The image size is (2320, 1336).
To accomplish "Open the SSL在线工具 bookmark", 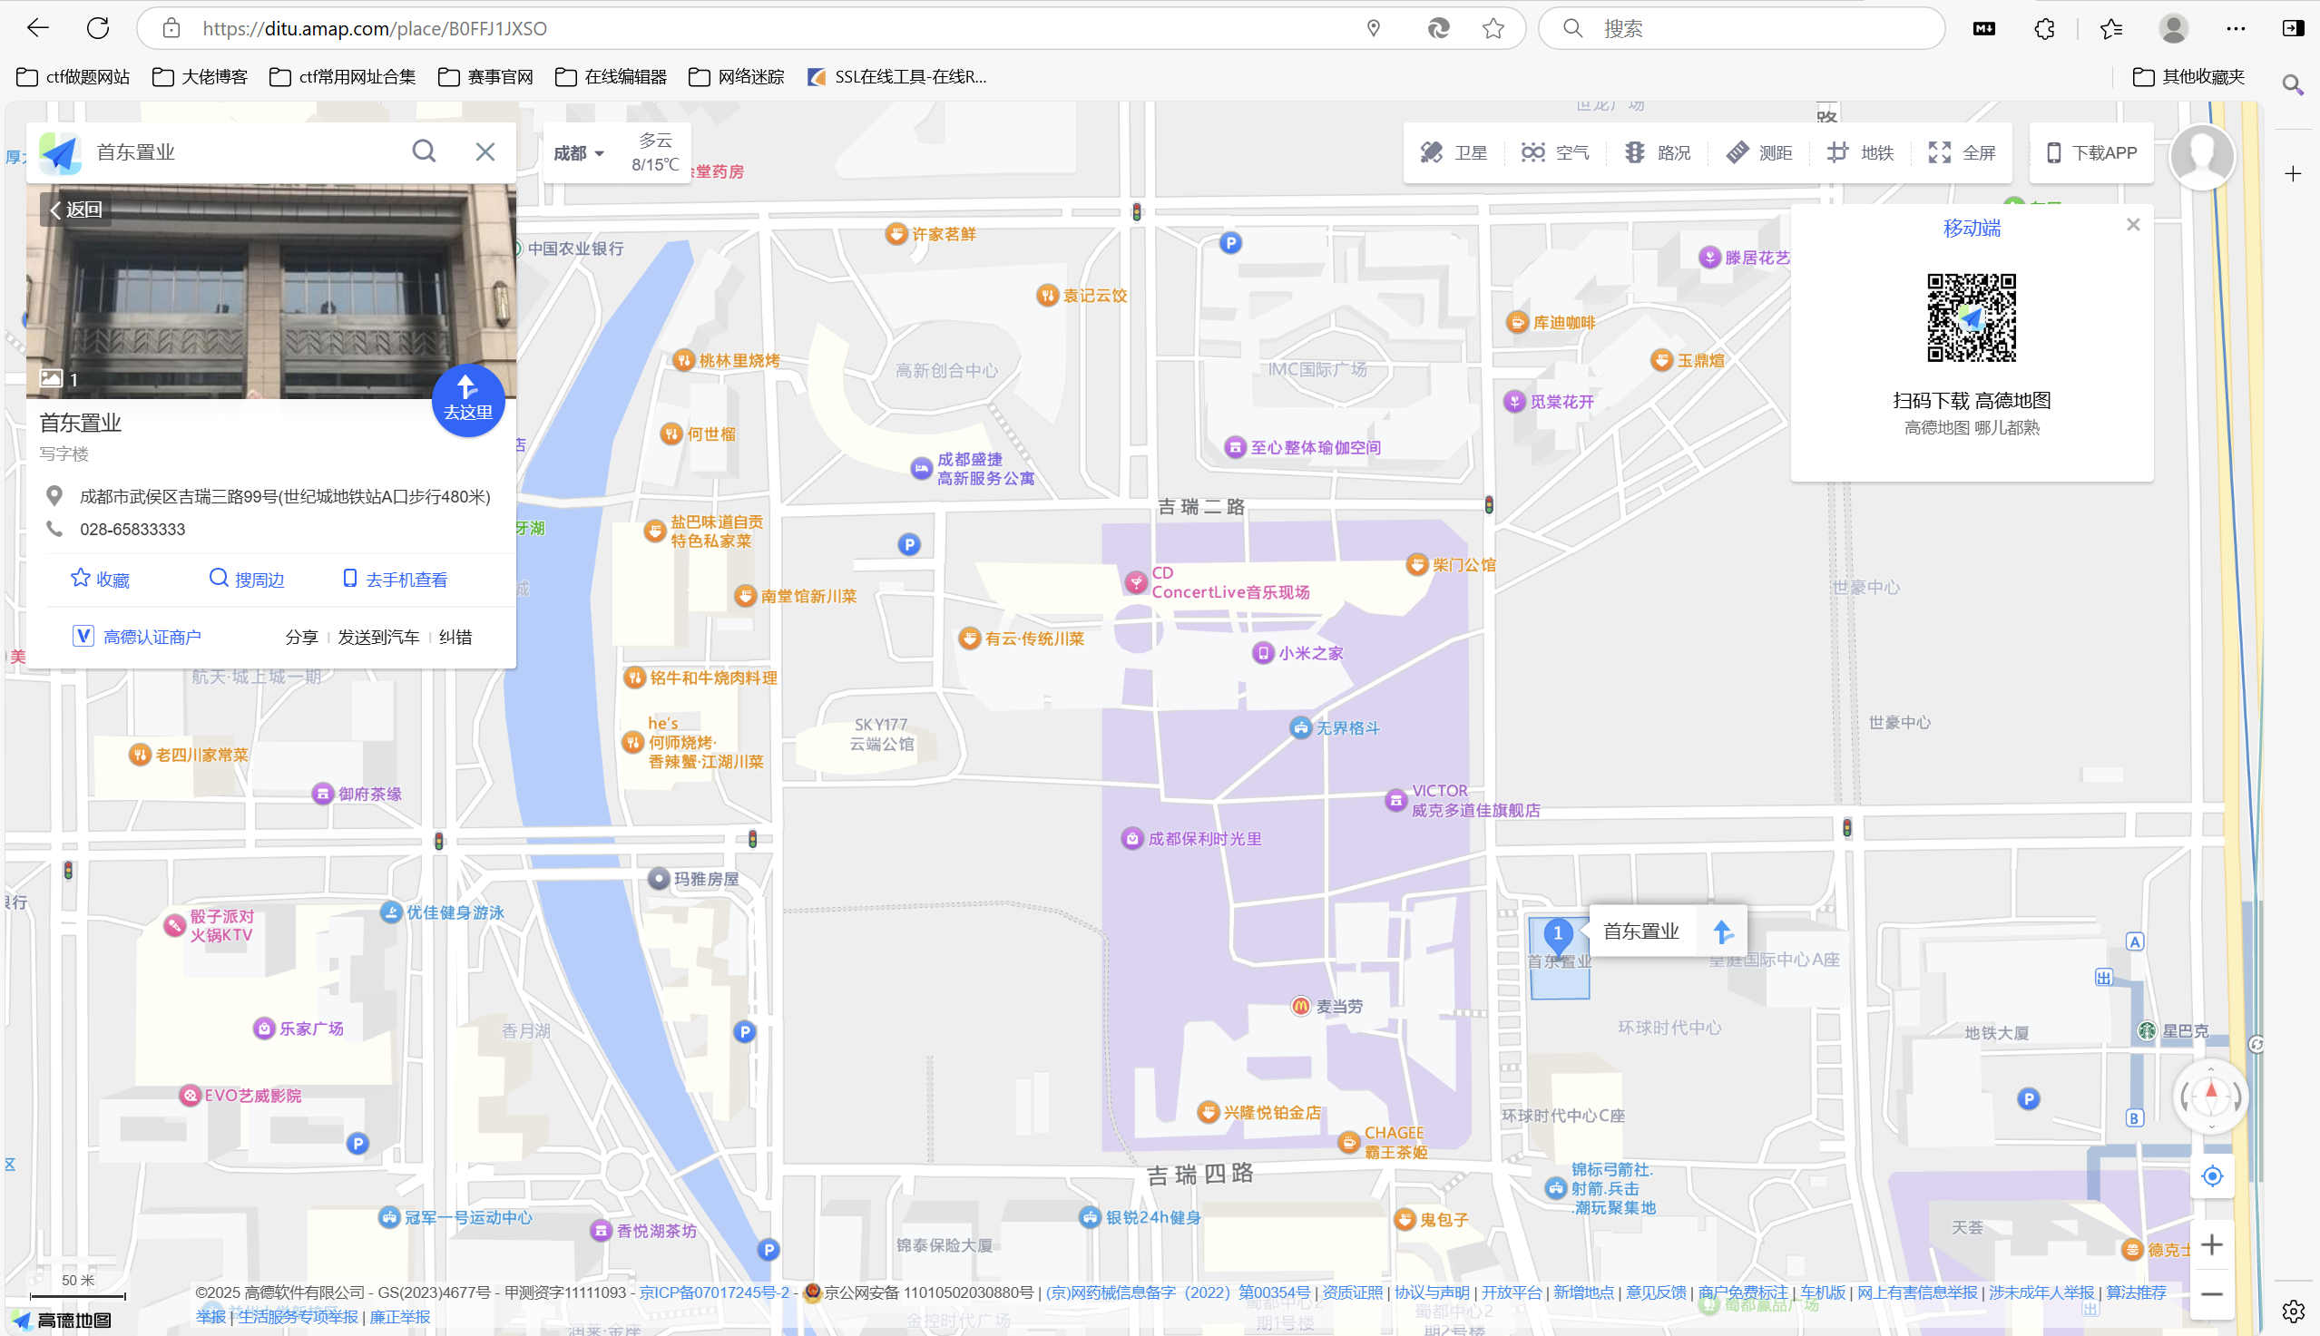I will [x=896, y=77].
